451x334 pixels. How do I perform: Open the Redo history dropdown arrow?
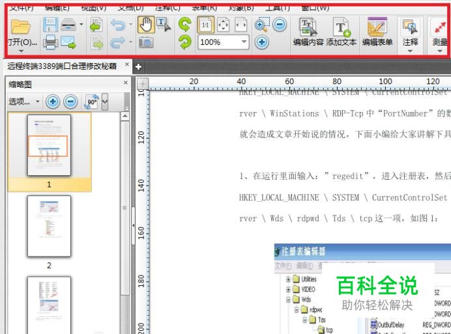click(131, 42)
